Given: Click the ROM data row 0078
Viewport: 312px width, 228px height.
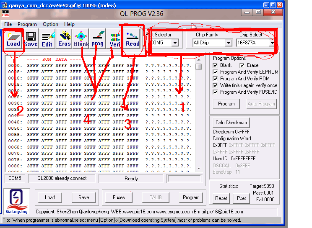Looking at the screenshot, I should tap(100, 160).
